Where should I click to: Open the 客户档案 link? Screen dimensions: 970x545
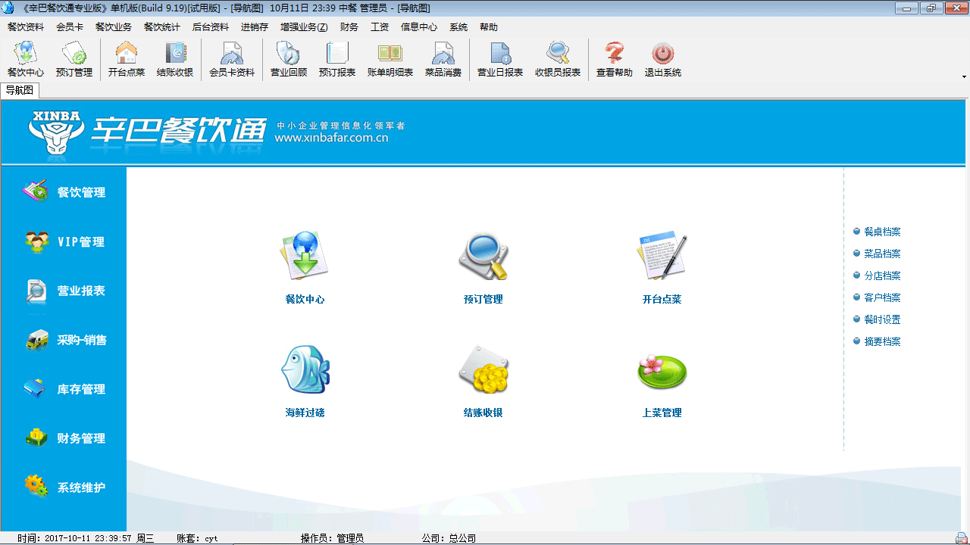pos(882,298)
